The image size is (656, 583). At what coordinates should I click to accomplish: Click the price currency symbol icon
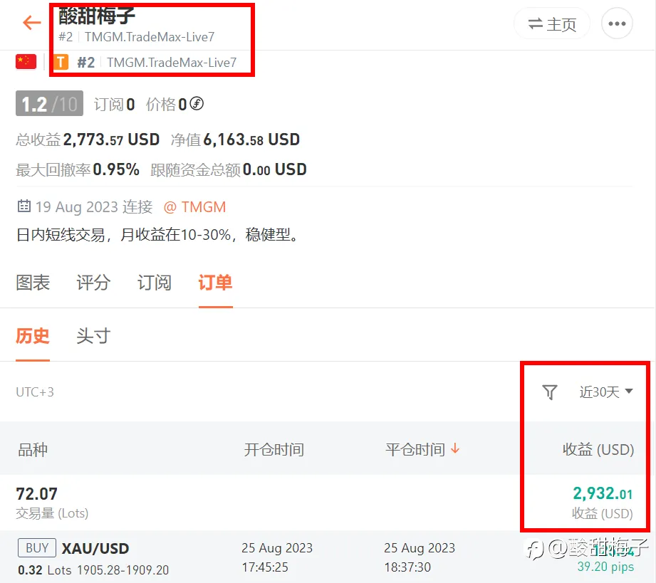click(x=197, y=103)
